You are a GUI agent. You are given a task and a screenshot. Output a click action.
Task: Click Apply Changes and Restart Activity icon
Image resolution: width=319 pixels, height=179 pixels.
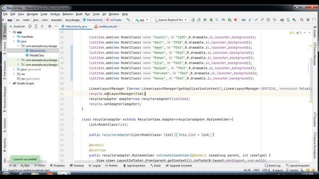click(199, 20)
